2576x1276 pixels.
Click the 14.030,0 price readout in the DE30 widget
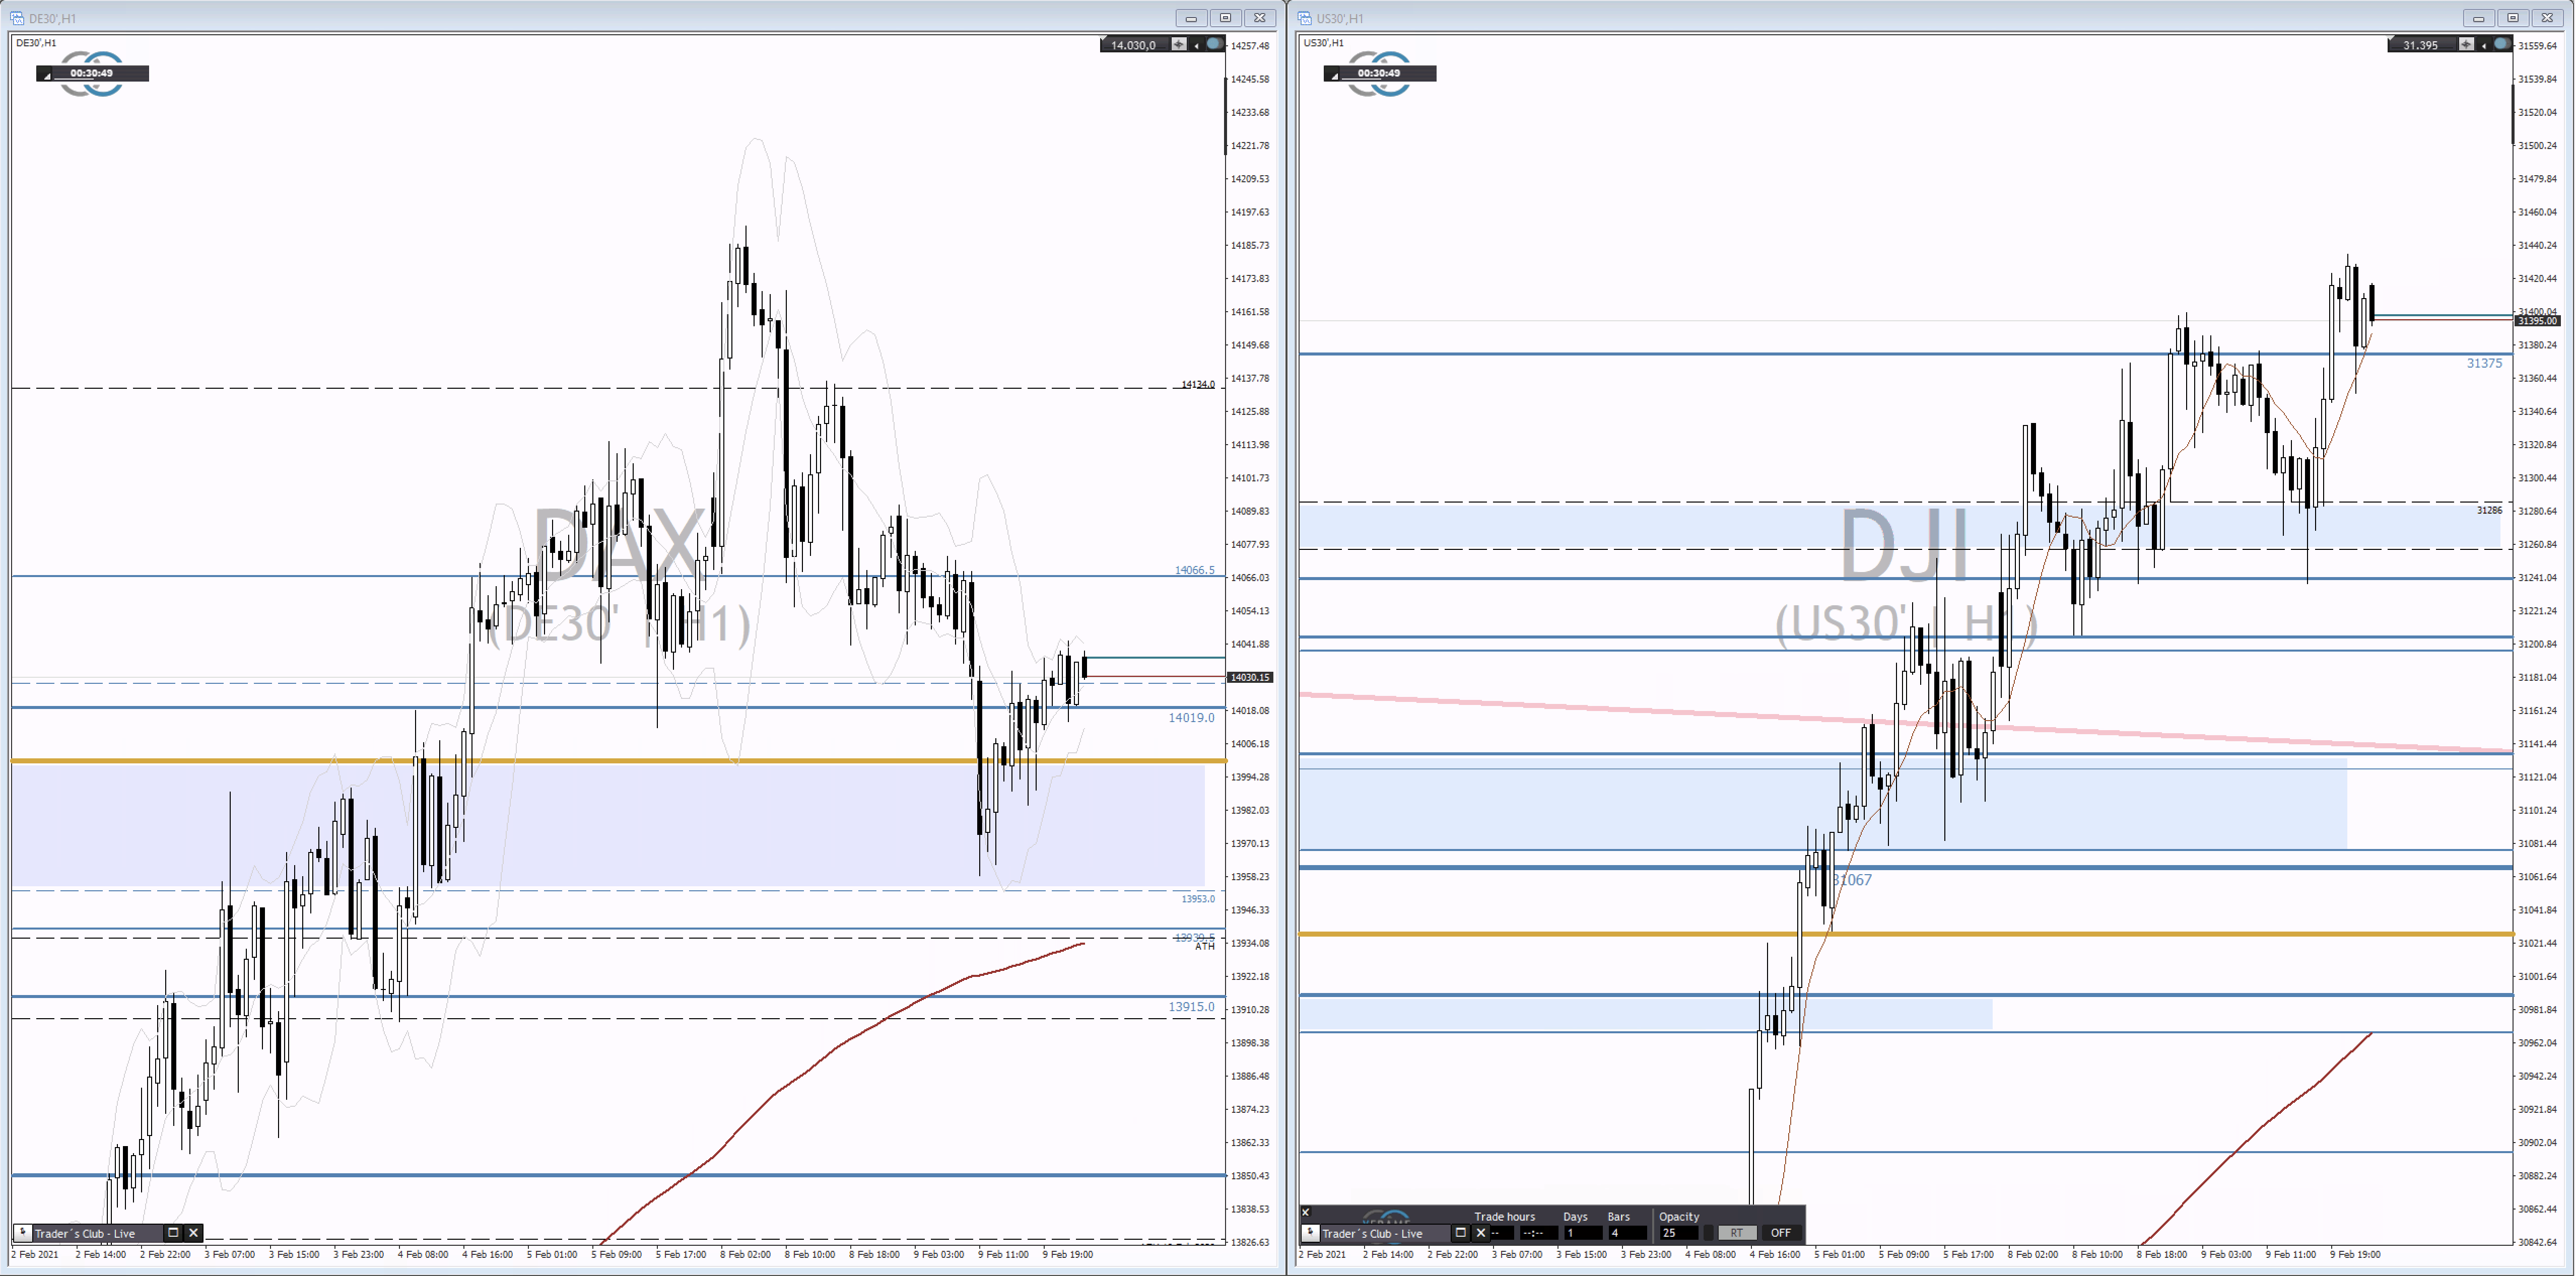(x=1133, y=45)
